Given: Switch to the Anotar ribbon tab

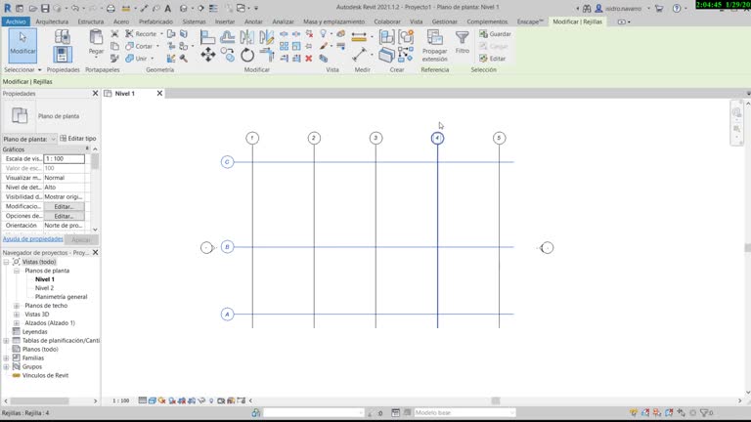Looking at the screenshot, I should (x=253, y=21).
